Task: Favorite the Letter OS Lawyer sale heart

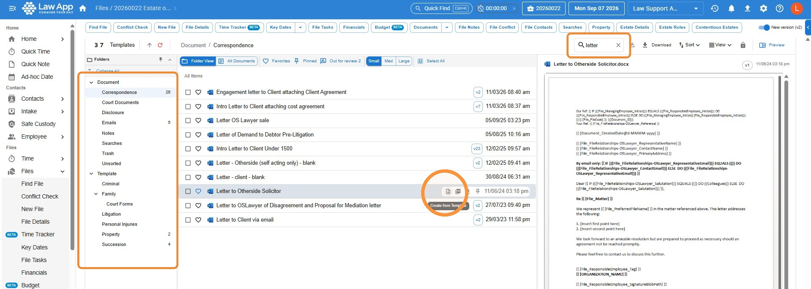Action: coord(198,120)
